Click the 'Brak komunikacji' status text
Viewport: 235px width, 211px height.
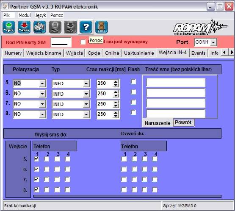20,205
